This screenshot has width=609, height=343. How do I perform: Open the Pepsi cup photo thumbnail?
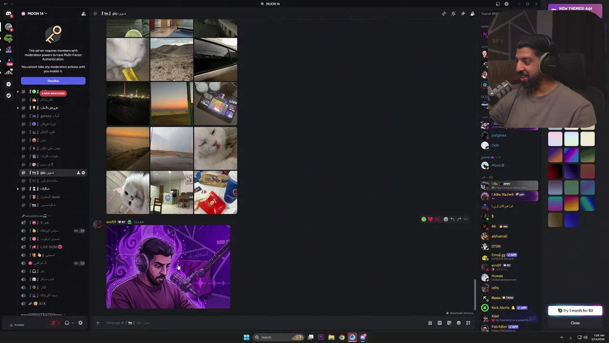click(216, 192)
